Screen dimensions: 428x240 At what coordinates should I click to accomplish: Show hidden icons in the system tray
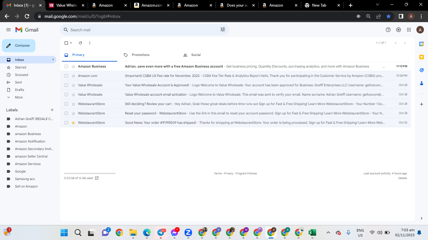point(328,232)
